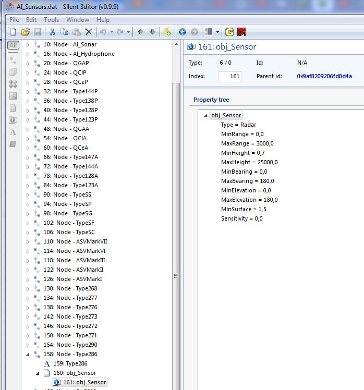Click the green Move Down arrow
The width and height of the screenshot is (364, 390).
pyautogui.click(x=152, y=32)
